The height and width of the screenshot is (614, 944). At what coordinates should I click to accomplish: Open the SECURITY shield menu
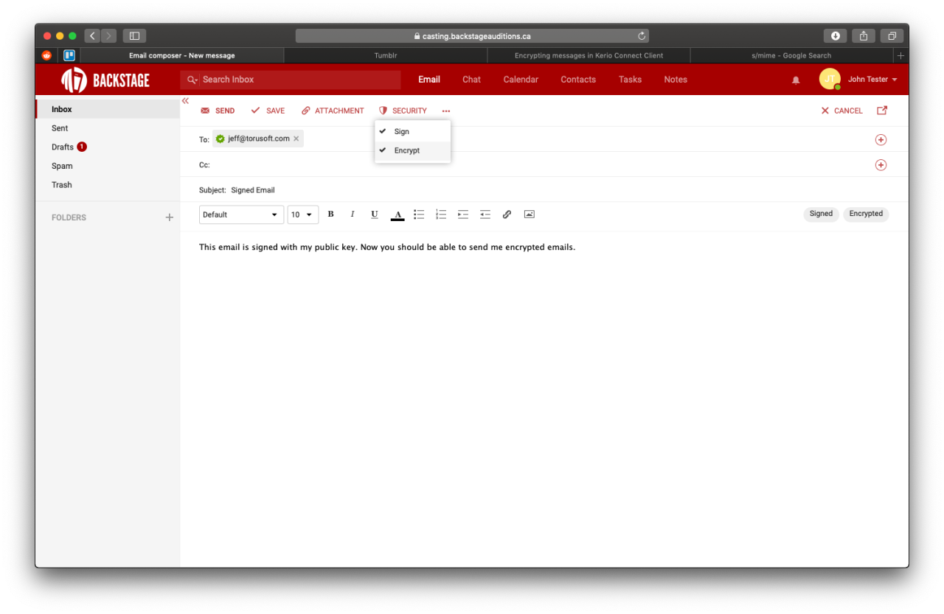coord(403,111)
